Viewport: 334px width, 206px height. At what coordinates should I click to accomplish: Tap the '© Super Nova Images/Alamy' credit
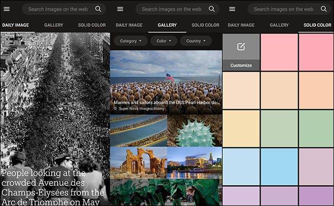click(x=139, y=109)
